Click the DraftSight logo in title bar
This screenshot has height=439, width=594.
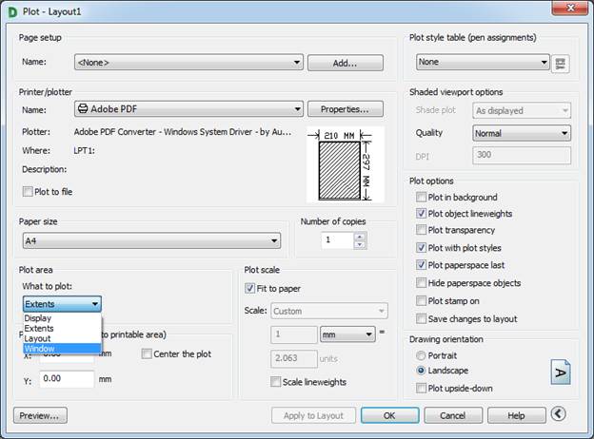(13, 12)
